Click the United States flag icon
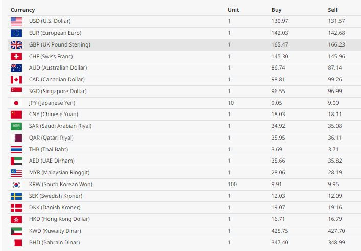The image size is (361, 251). pos(16,21)
